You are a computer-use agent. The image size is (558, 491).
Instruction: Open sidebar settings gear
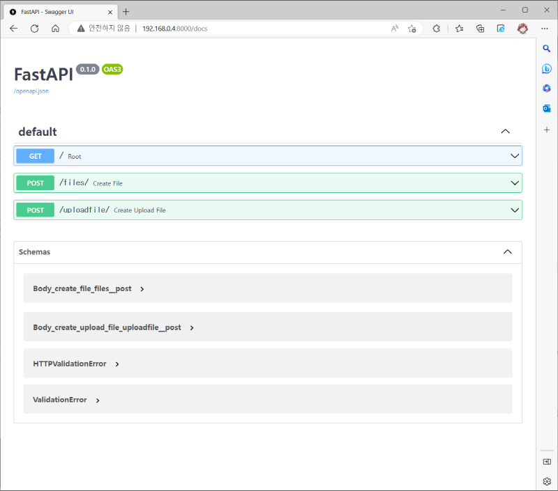pos(547,481)
